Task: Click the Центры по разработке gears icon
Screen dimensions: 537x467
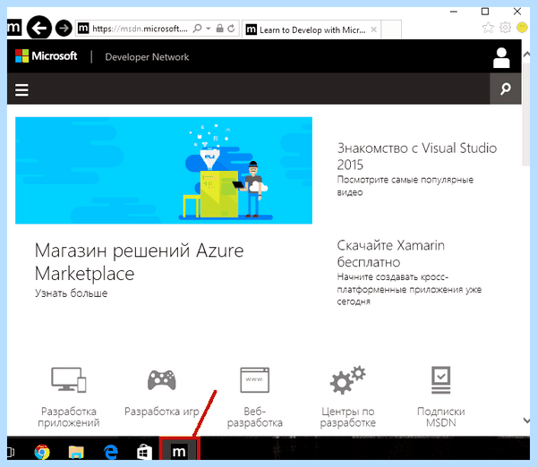Action: (347, 380)
